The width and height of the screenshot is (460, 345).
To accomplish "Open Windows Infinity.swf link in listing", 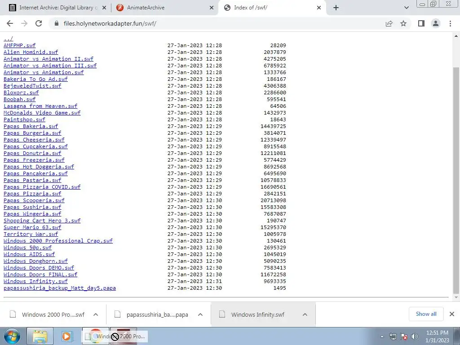I will point(35,282).
